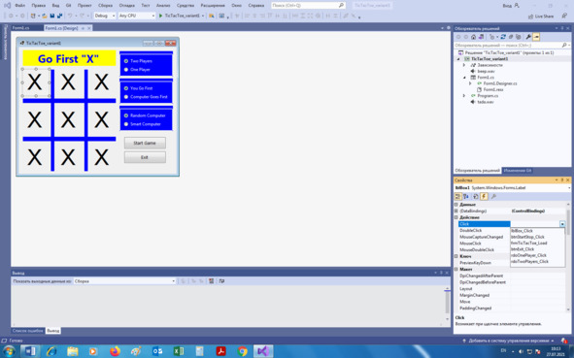Choose btnExit_Click from the handler list
The image size is (574, 358).
[x=523, y=249]
